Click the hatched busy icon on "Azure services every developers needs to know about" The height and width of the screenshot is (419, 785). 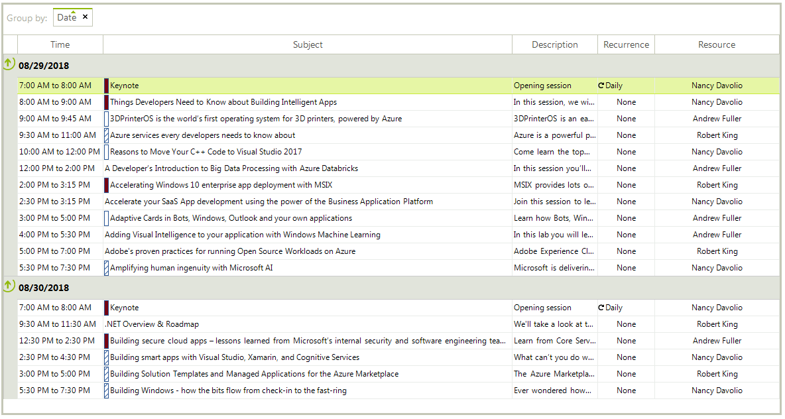click(x=106, y=135)
